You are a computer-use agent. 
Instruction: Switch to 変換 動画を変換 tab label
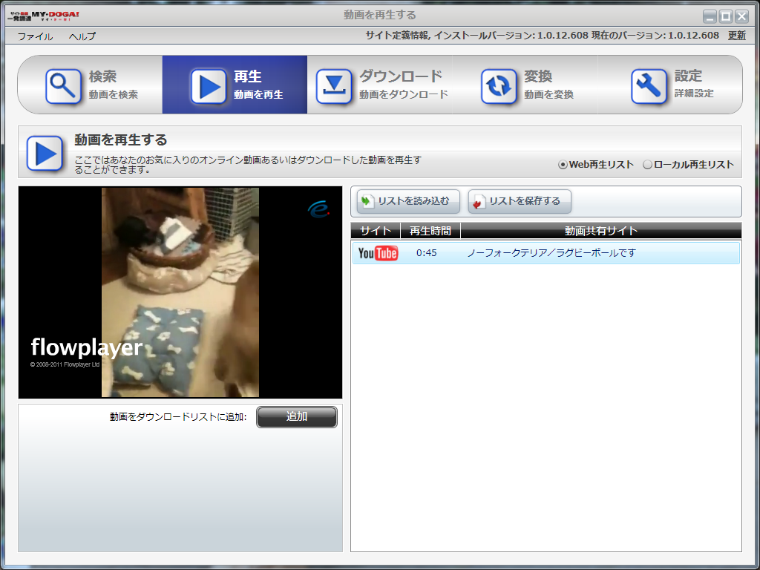(x=548, y=85)
